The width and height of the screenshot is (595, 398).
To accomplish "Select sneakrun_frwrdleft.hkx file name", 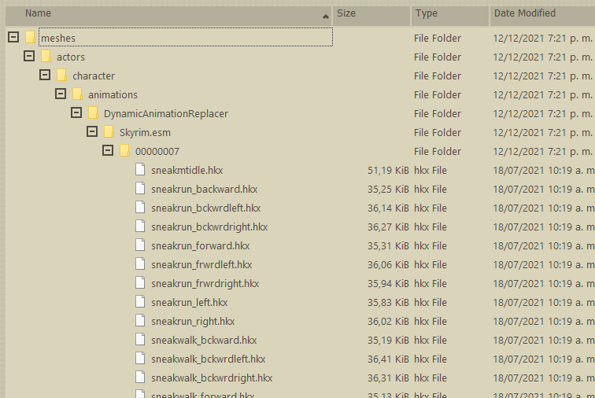I will pos(201,265).
